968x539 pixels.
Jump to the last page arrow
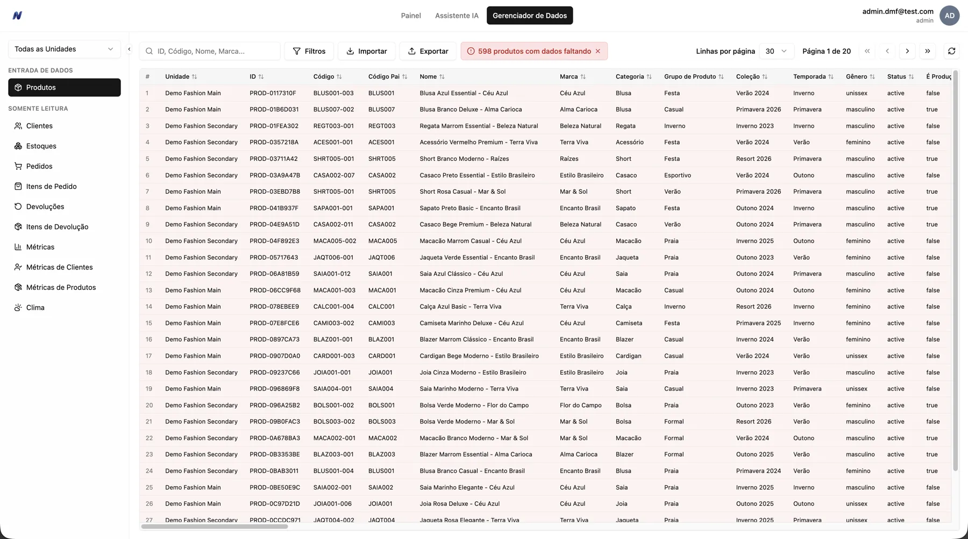(927, 51)
